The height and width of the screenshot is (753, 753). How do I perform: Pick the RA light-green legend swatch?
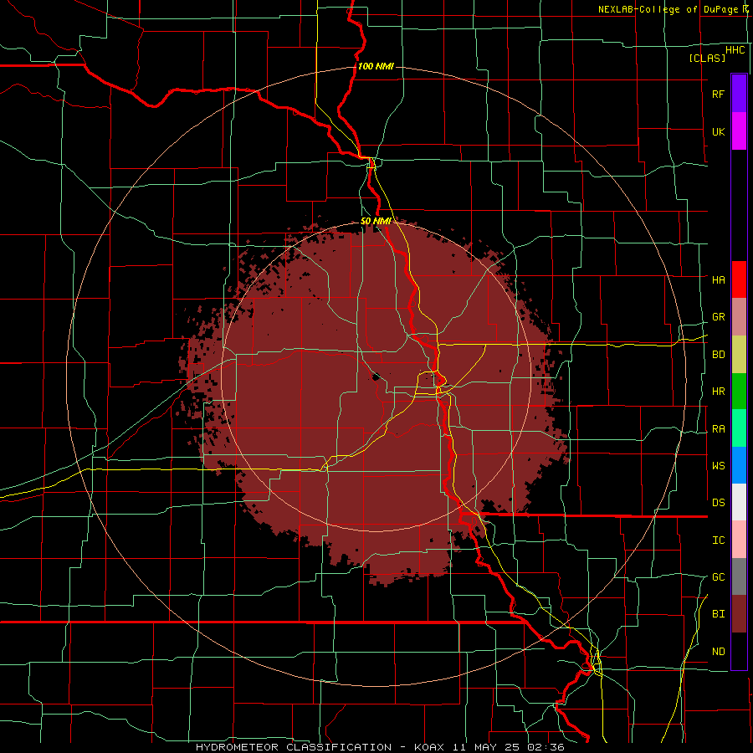[x=739, y=428]
